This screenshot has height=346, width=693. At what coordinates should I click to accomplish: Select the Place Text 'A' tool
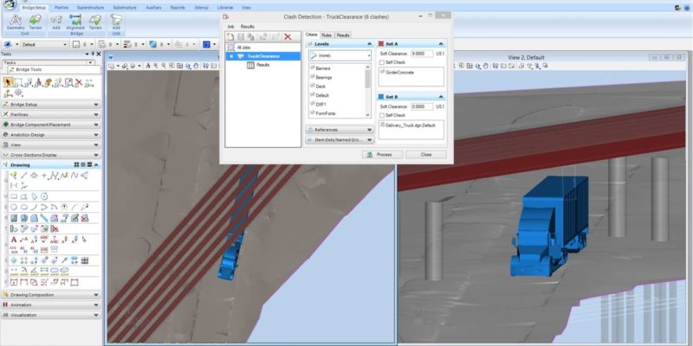tap(14, 239)
